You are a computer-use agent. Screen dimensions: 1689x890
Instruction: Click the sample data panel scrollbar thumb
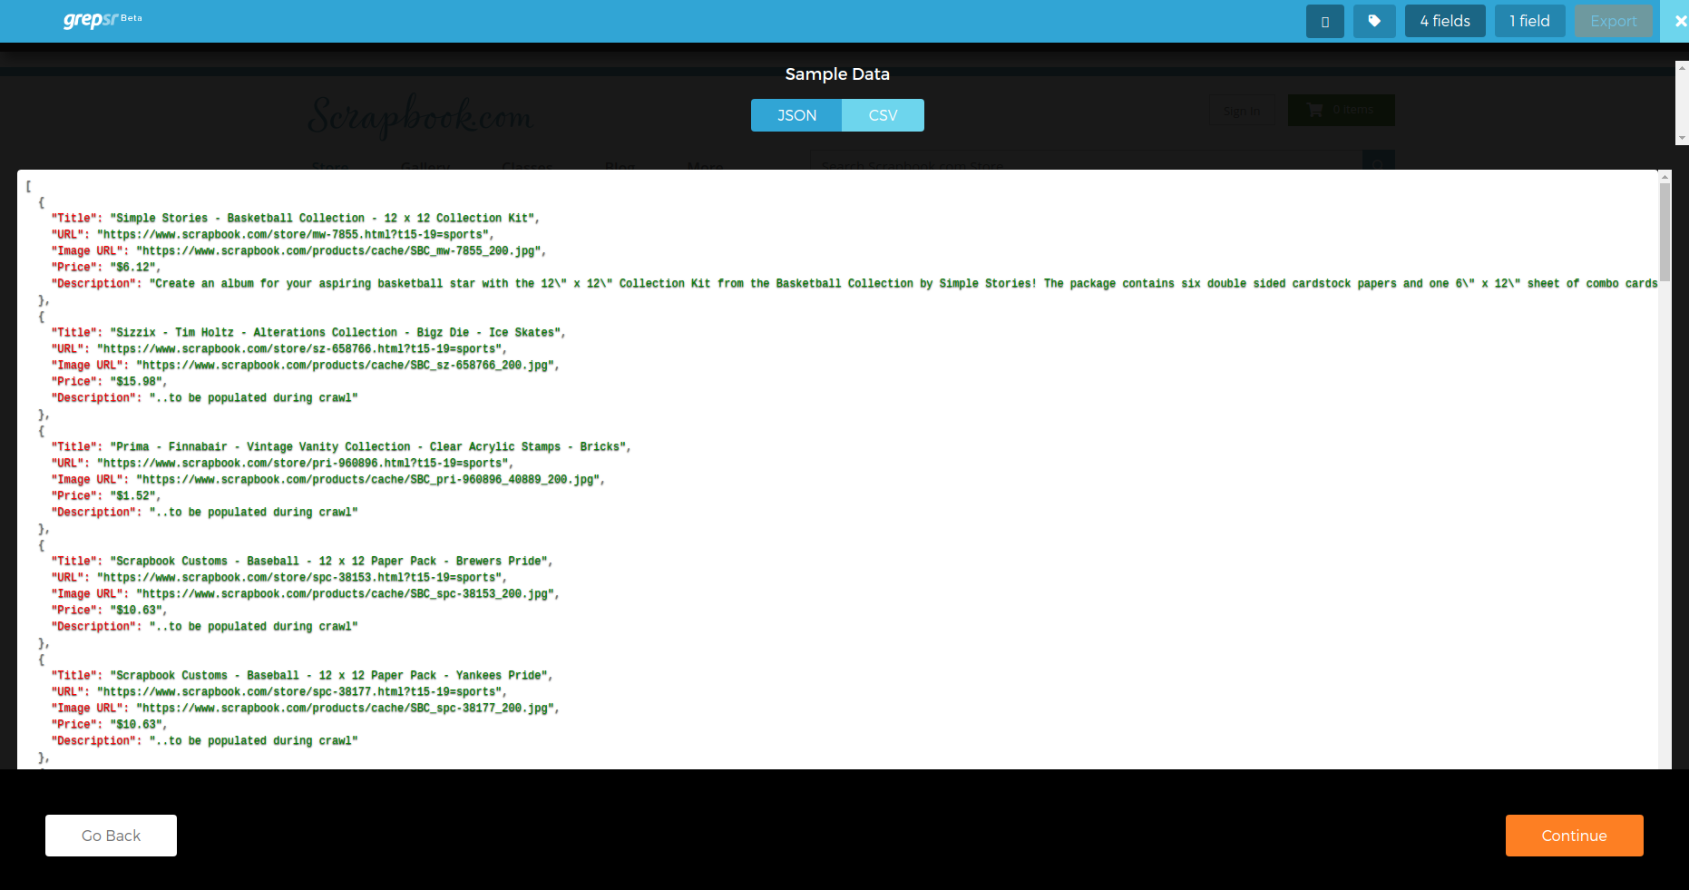coord(1665,231)
